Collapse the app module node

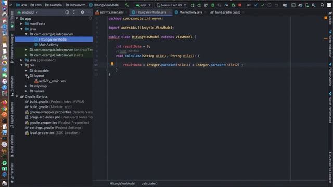click(x=17, y=19)
